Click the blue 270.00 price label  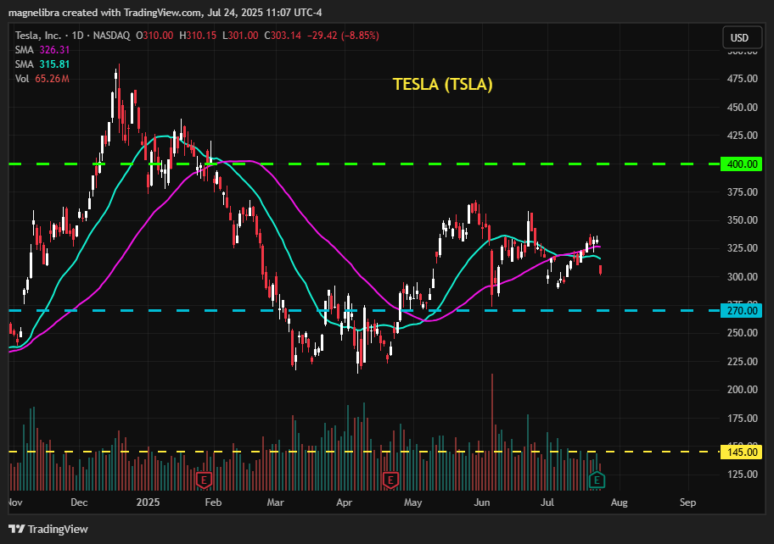click(x=742, y=310)
